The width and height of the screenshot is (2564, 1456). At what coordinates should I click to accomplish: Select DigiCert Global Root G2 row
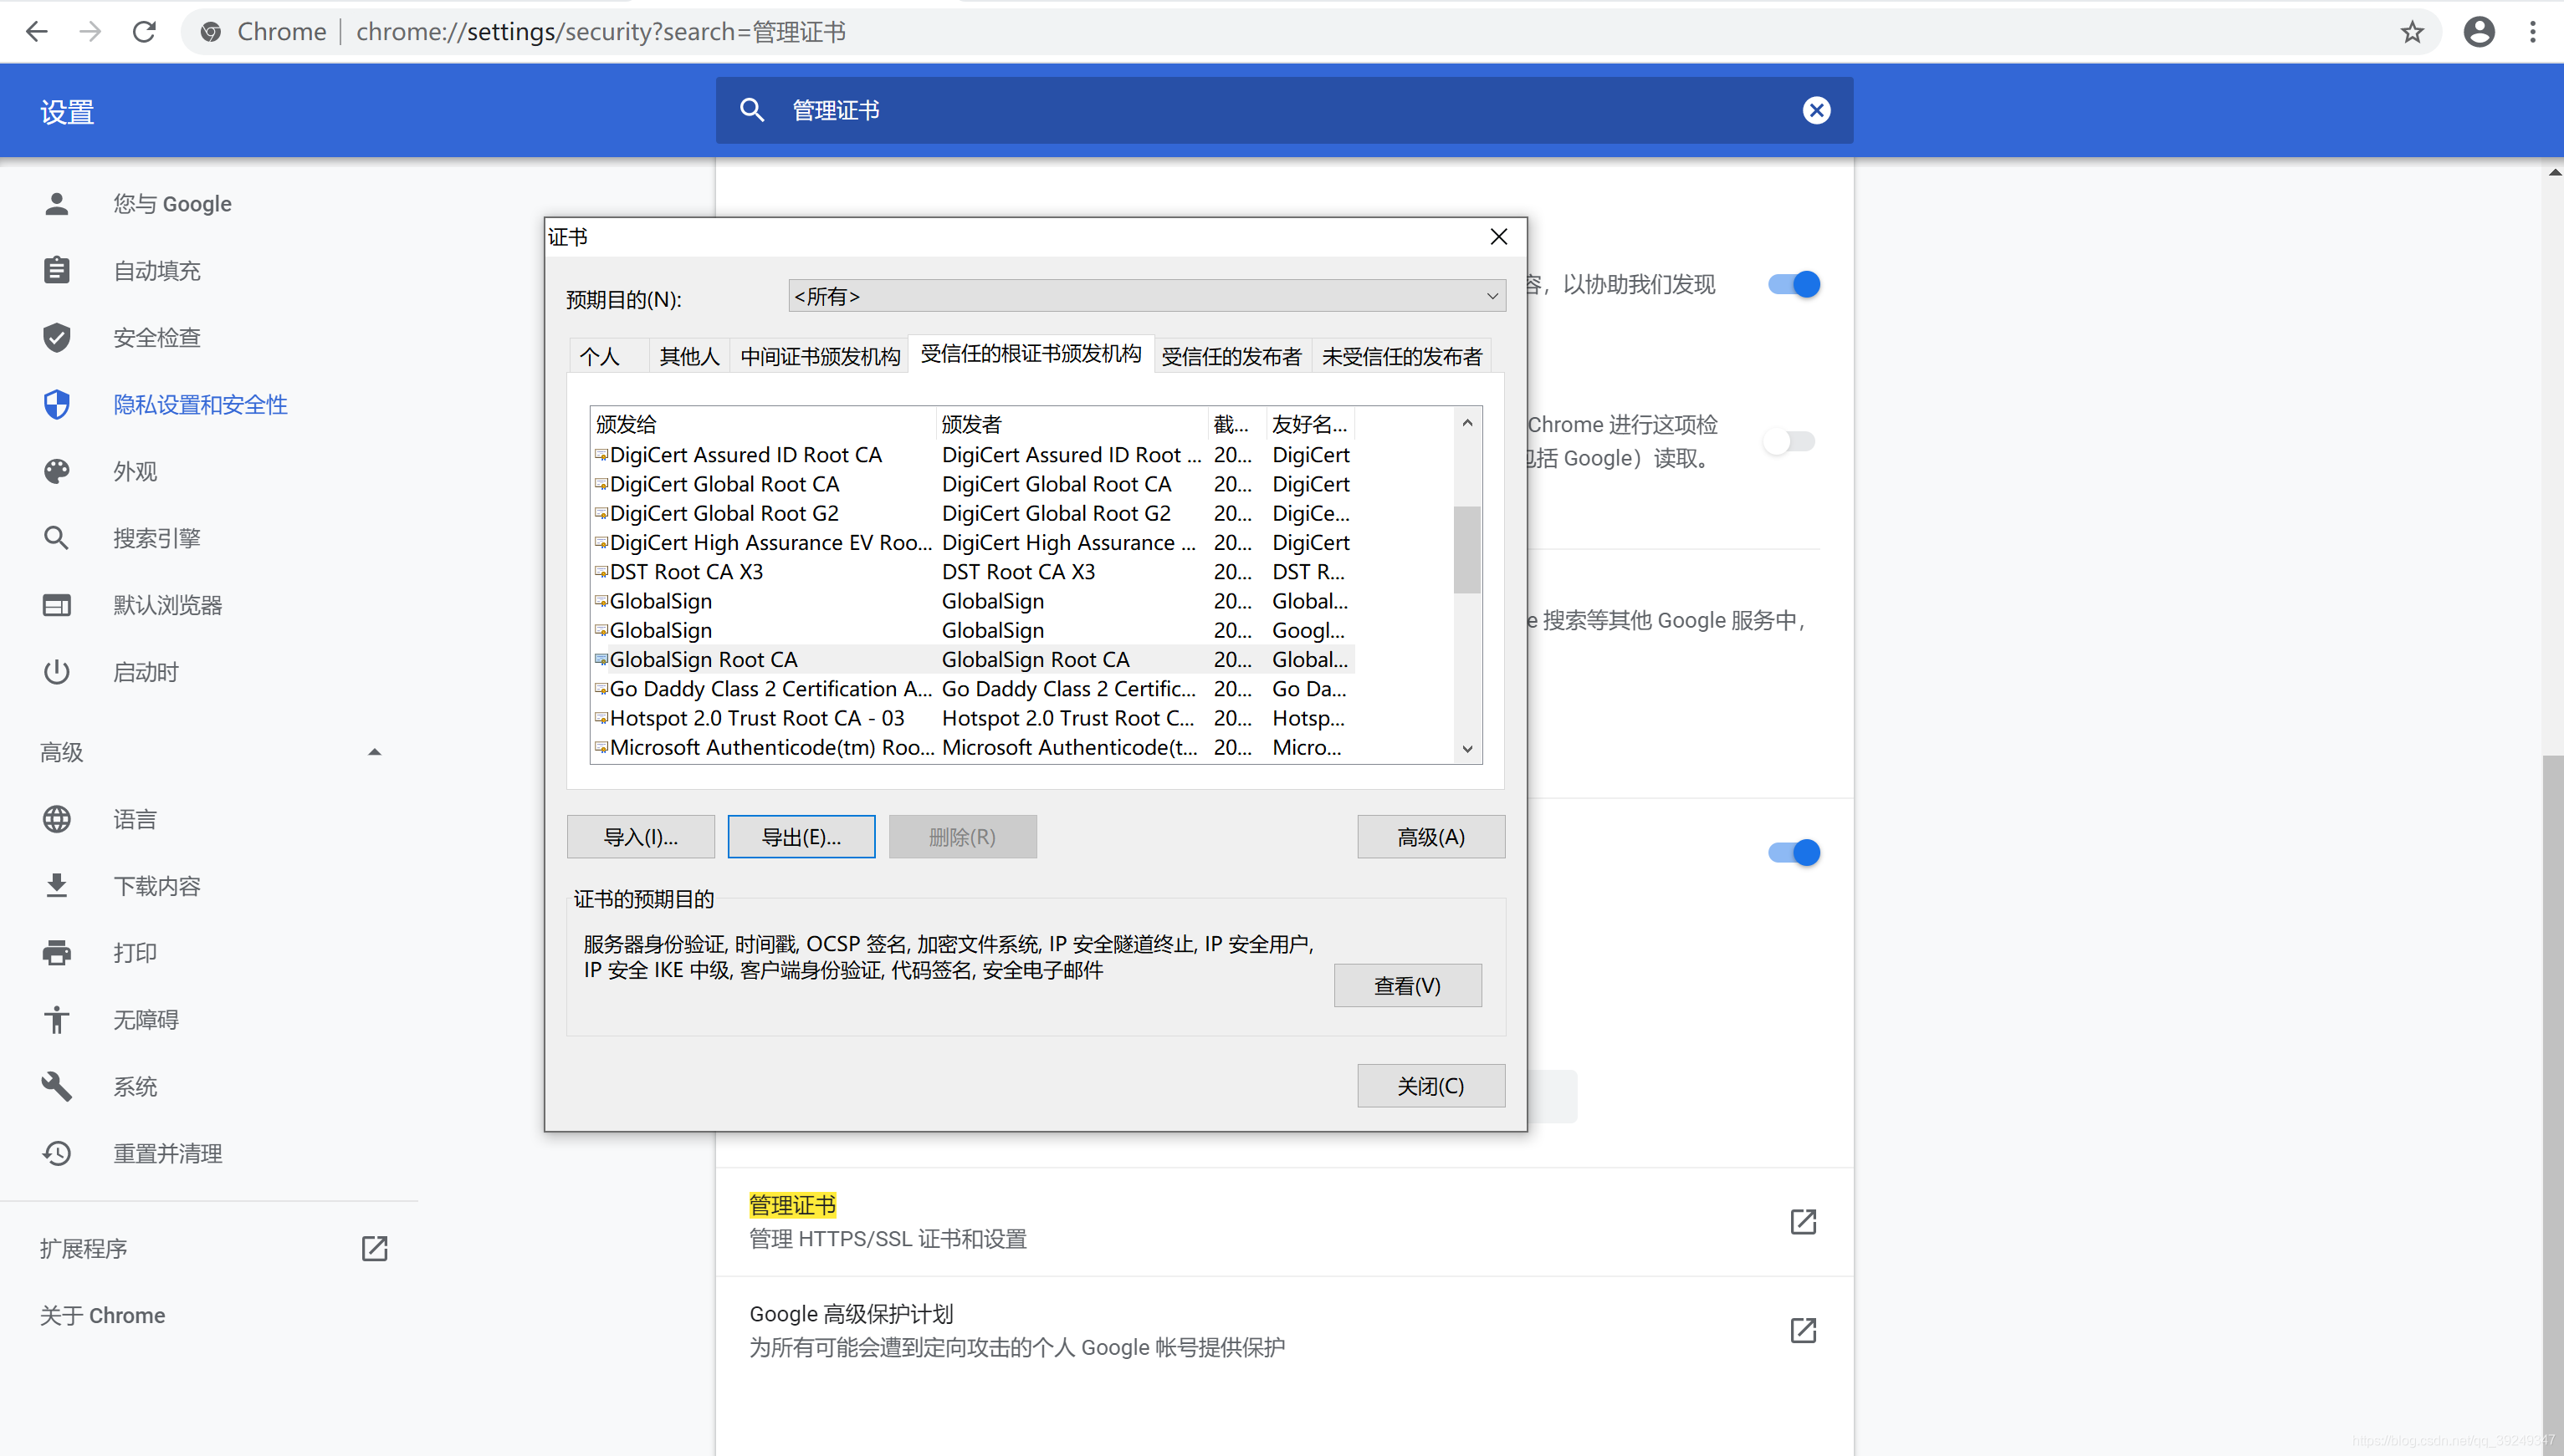973,513
